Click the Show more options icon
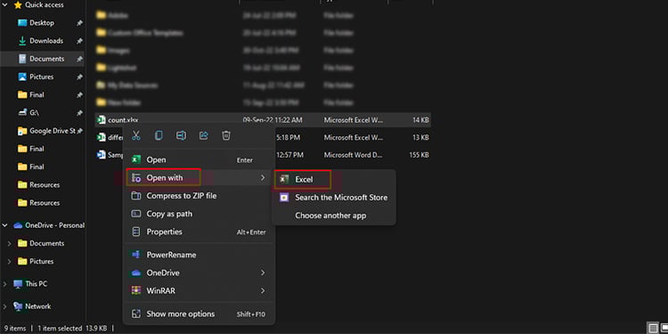668x334 pixels. click(136, 314)
